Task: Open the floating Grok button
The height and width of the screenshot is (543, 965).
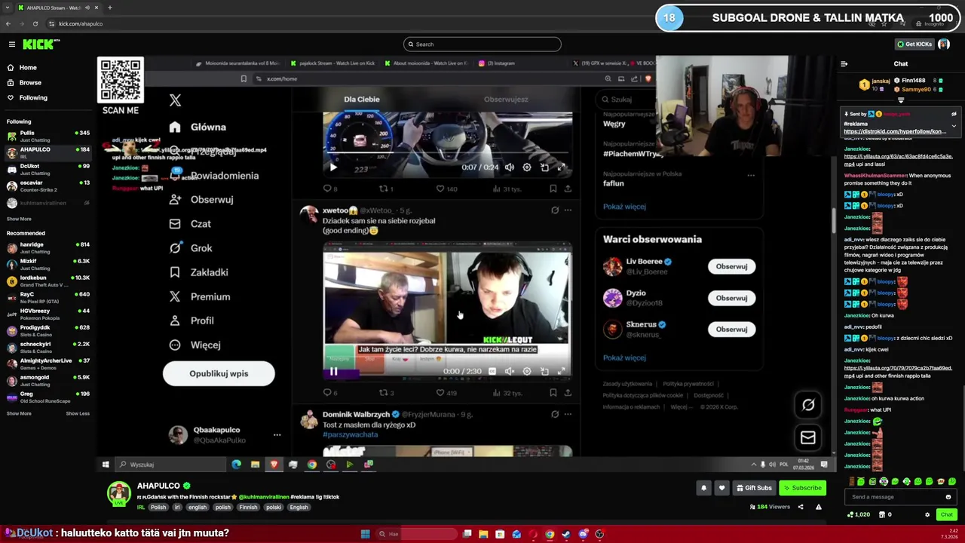Action: click(807, 405)
